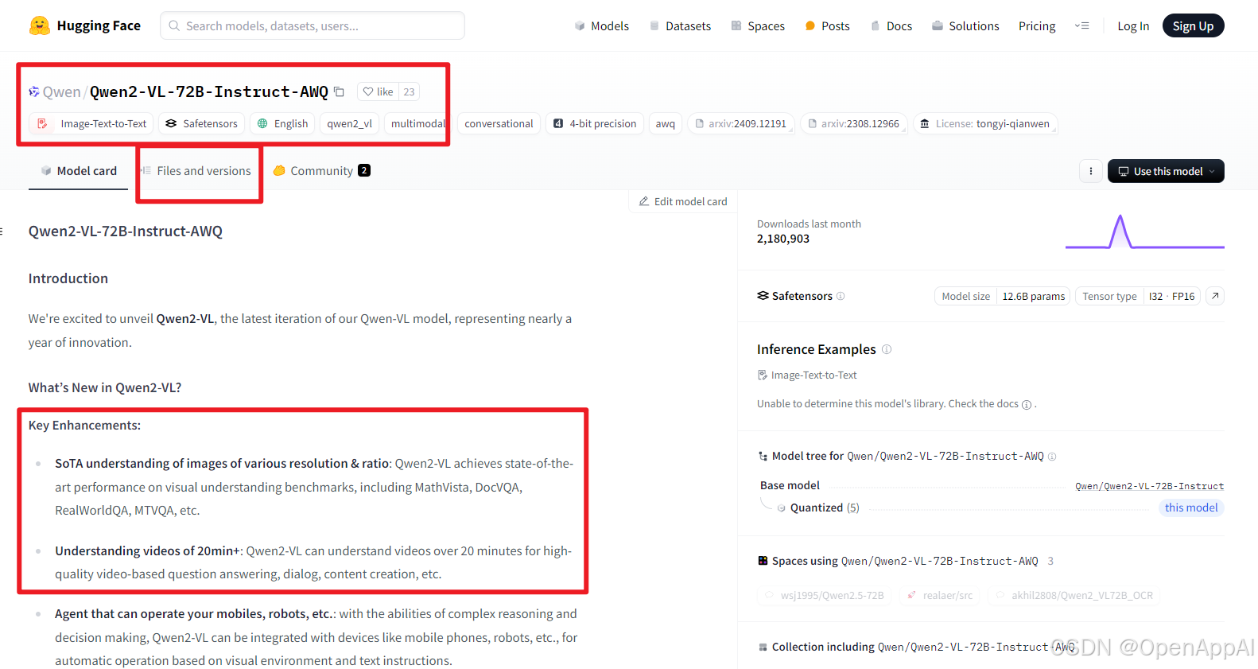
Task: Click the Safetensors info icon
Action: tap(841, 296)
